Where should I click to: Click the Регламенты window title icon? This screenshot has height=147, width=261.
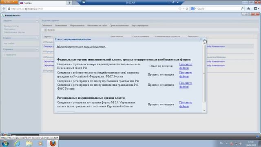tap(3, 16)
